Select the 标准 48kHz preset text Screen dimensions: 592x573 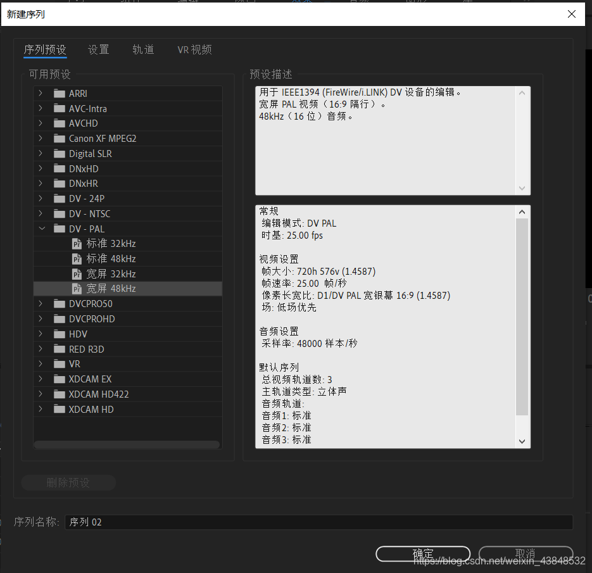[x=111, y=259]
